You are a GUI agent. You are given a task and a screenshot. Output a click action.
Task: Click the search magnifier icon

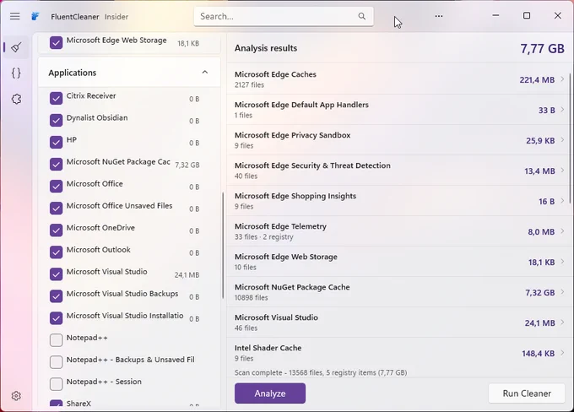(x=361, y=16)
